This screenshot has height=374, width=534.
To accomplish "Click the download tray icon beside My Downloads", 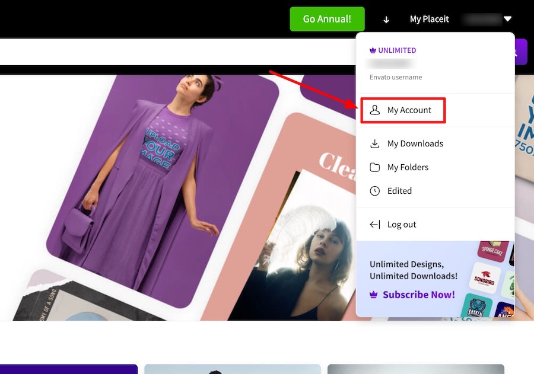I will pyautogui.click(x=374, y=143).
